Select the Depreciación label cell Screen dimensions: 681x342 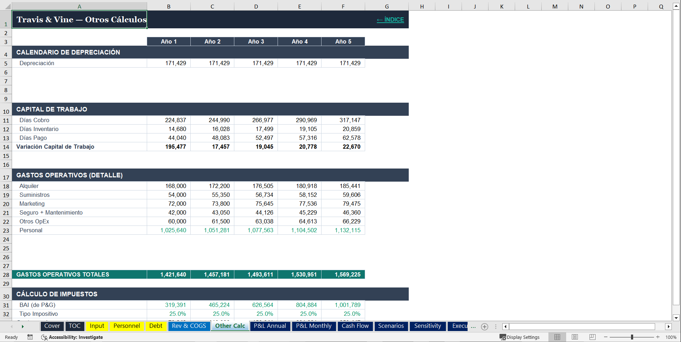click(79, 63)
